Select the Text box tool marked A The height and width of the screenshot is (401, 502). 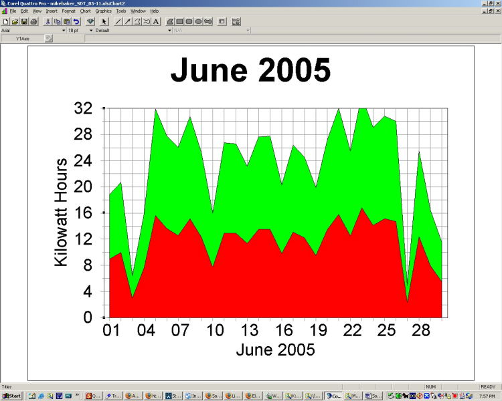[x=156, y=21]
